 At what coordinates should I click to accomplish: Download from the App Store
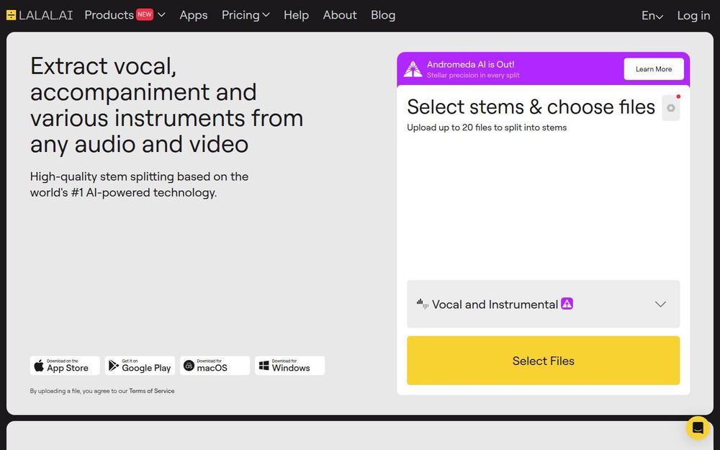(65, 366)
